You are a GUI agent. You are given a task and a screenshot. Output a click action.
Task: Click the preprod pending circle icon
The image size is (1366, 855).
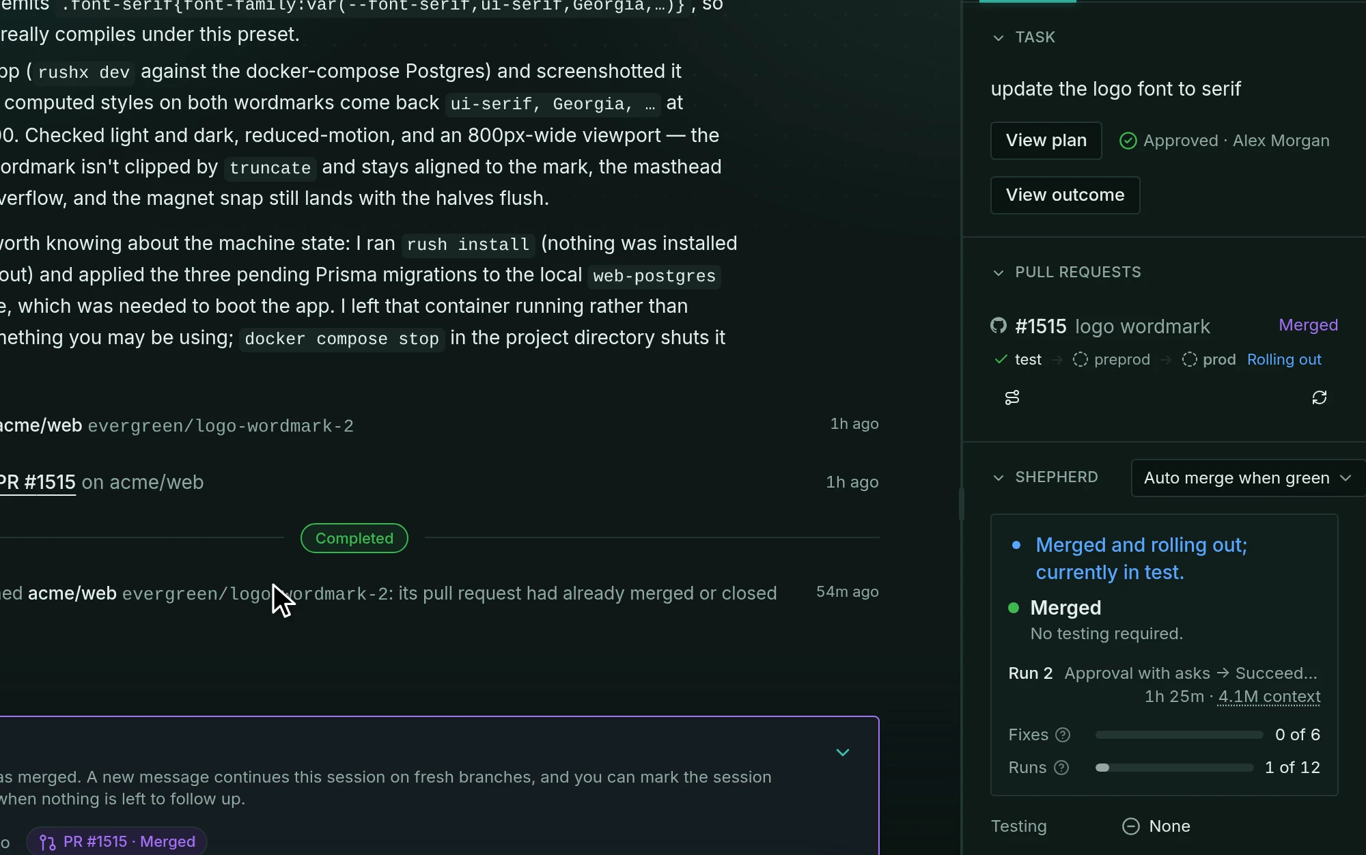point(1081,359)
